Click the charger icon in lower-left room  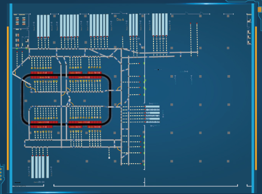(x=22, y=45)
